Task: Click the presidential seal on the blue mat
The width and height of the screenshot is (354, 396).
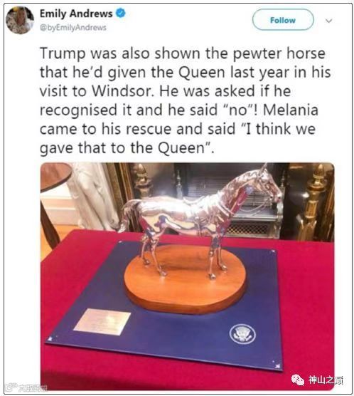Action: 242,334
